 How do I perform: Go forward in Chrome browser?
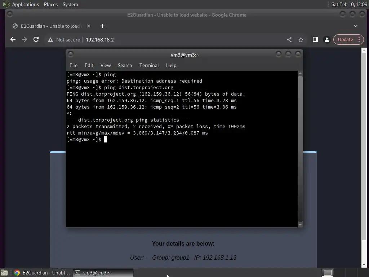coord(25,40)
